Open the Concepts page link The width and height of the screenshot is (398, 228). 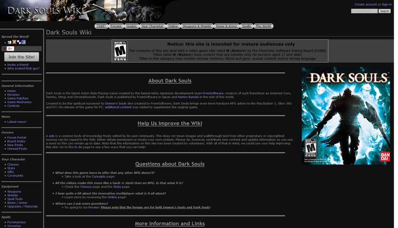click(99, 176)
